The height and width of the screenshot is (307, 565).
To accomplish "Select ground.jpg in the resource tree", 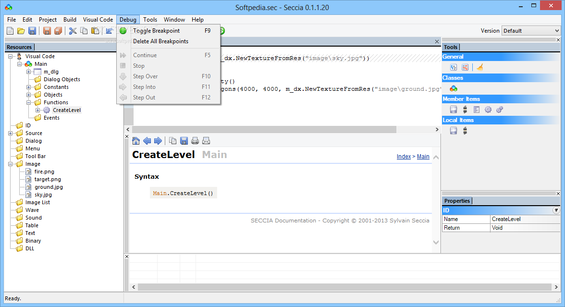I will [49, 187].
